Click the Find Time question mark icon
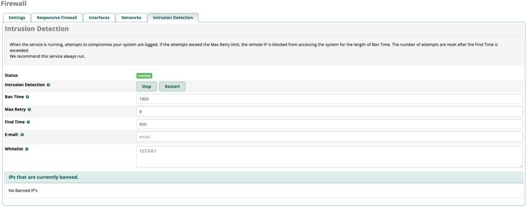Image resolution: width=528 pixels, height=209 pixels. 28,122
